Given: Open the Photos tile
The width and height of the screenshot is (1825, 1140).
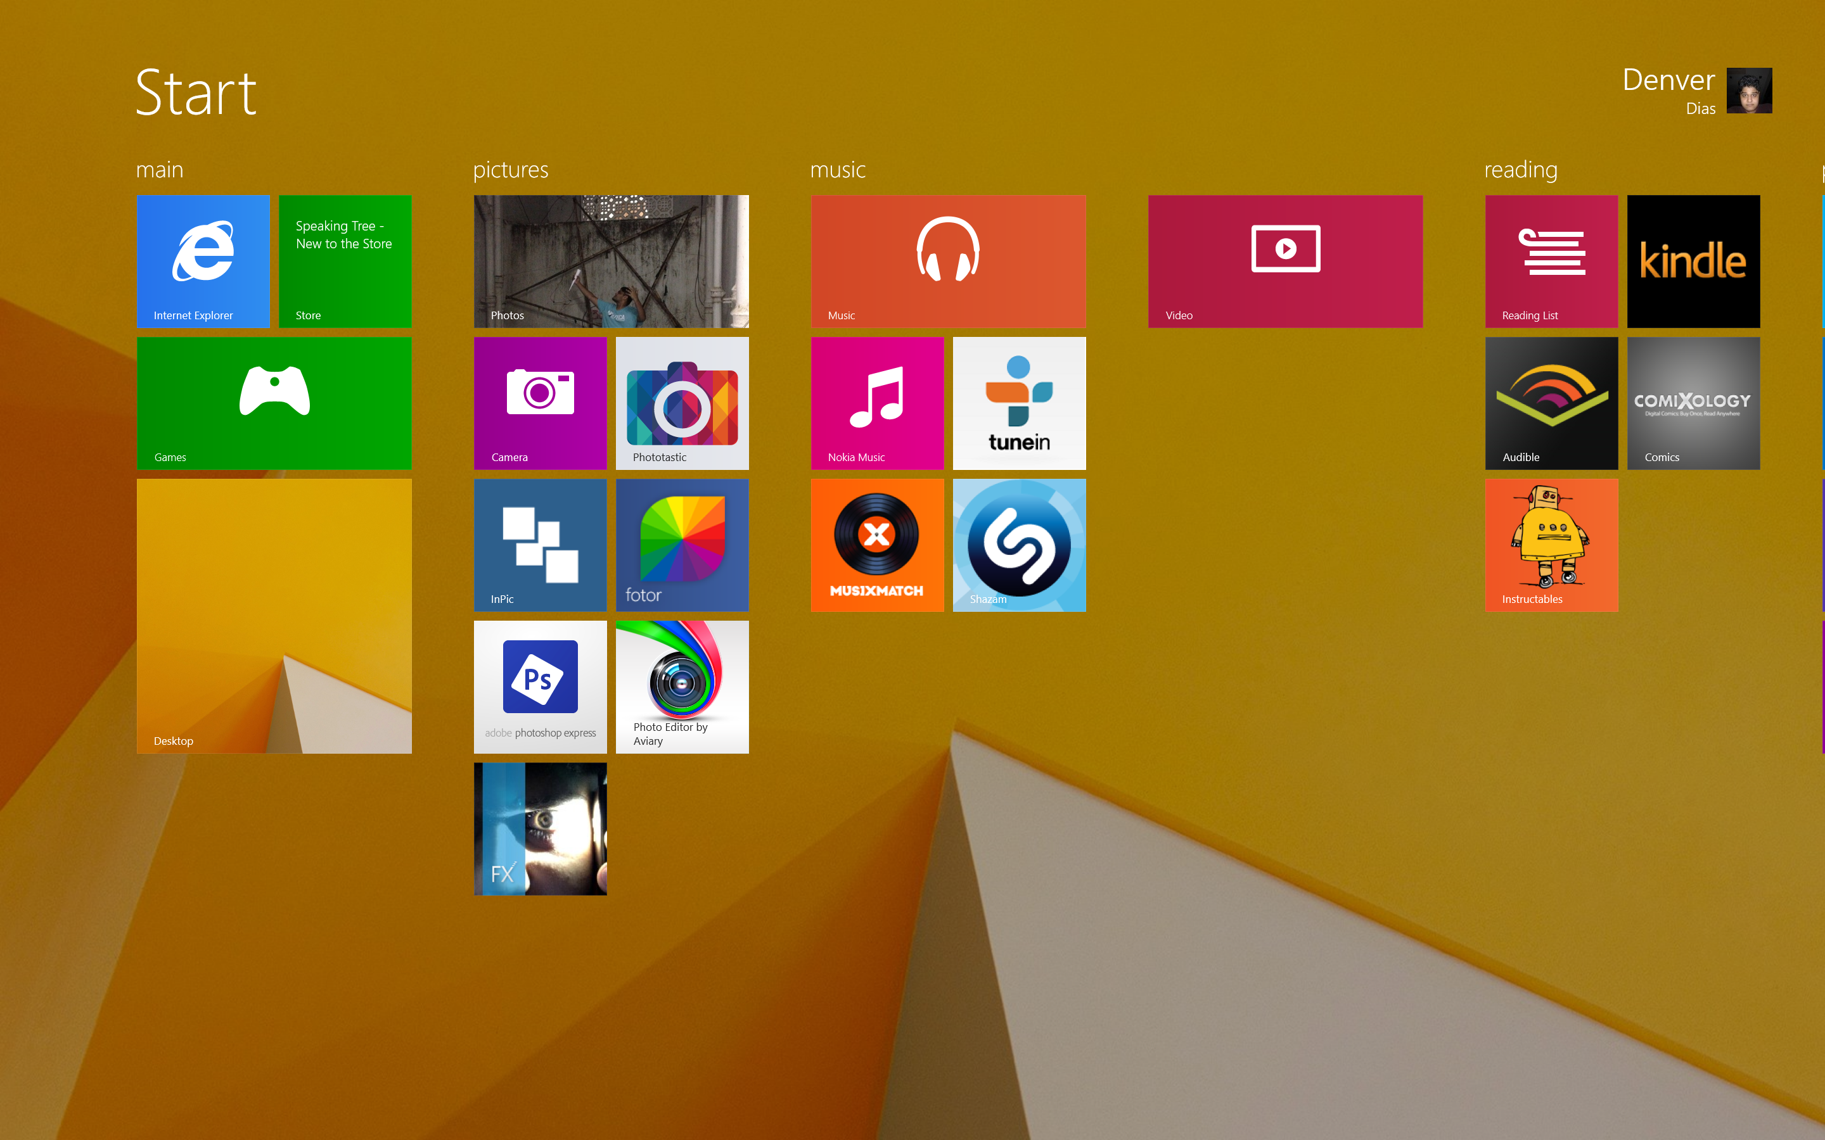Looking at the screenshot, I should coord(611,262).
